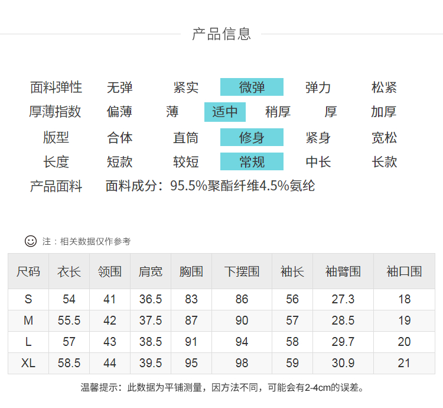Select the S size row label
This screenshot has width=443, height=408.
tap(28, 299)
